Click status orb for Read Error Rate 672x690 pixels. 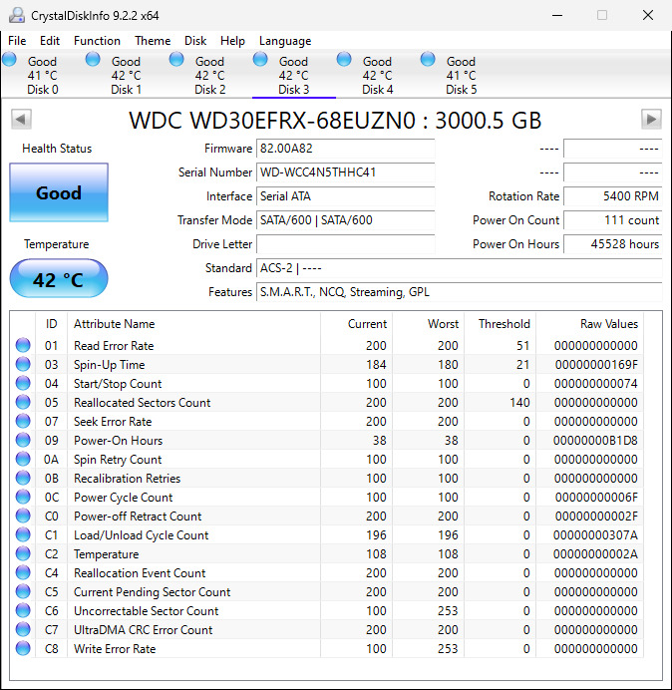coord(23,345)
